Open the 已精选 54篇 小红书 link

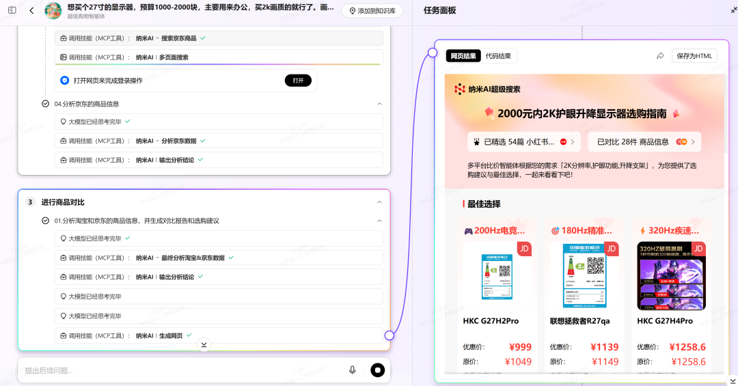click(x=523, y=142)
